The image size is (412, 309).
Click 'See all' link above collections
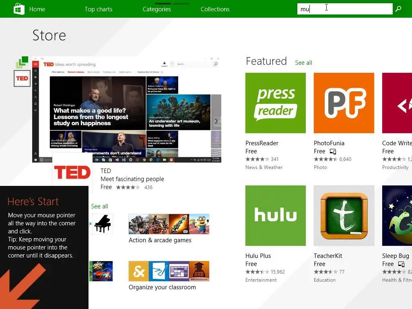click(x=100, y=206)
